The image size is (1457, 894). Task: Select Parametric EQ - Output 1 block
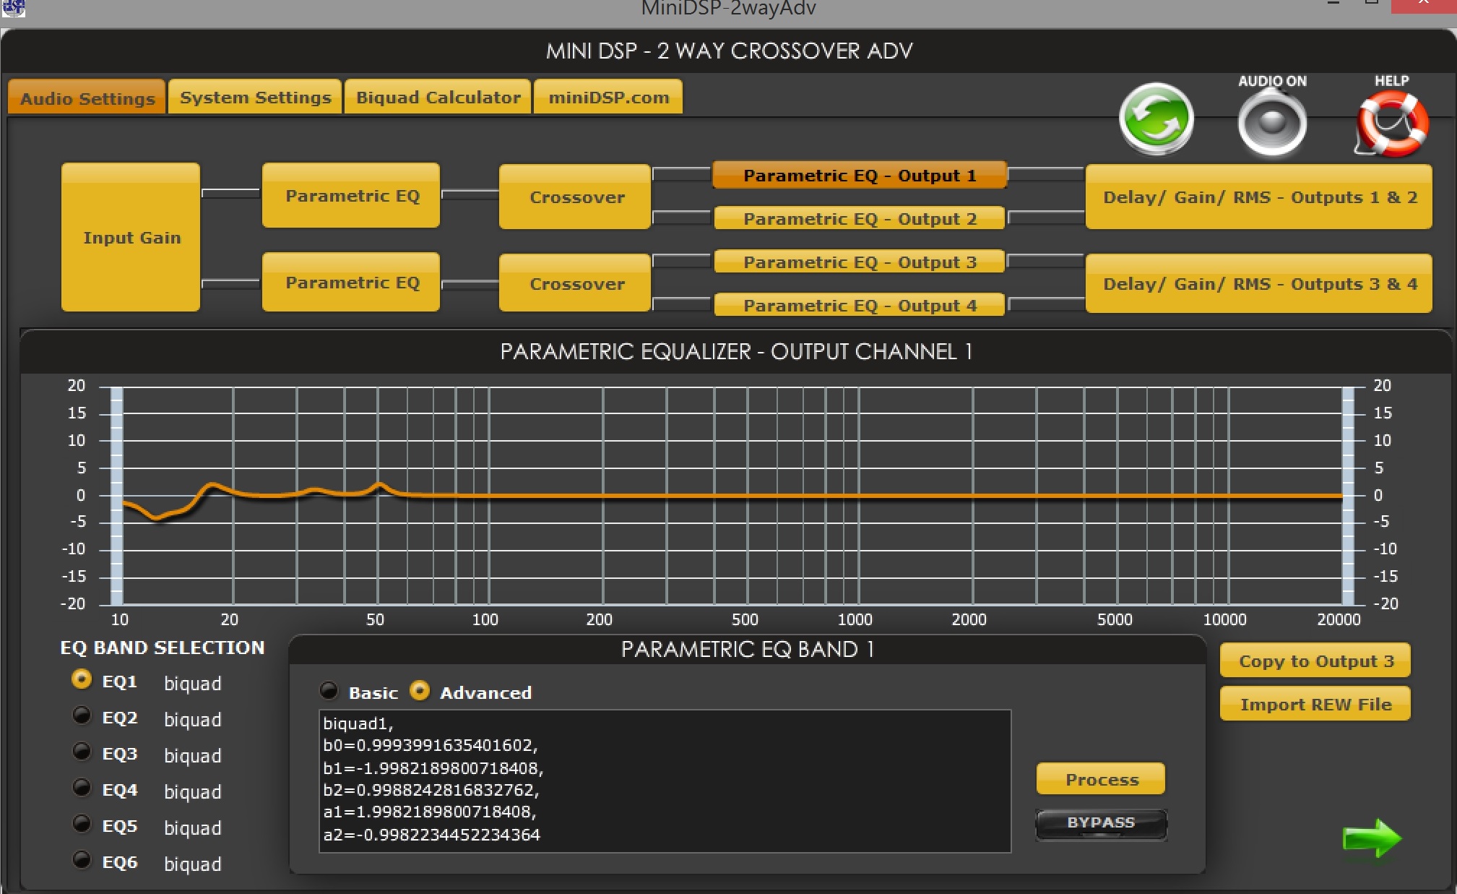pyautogui.click(x=860, y=175)
